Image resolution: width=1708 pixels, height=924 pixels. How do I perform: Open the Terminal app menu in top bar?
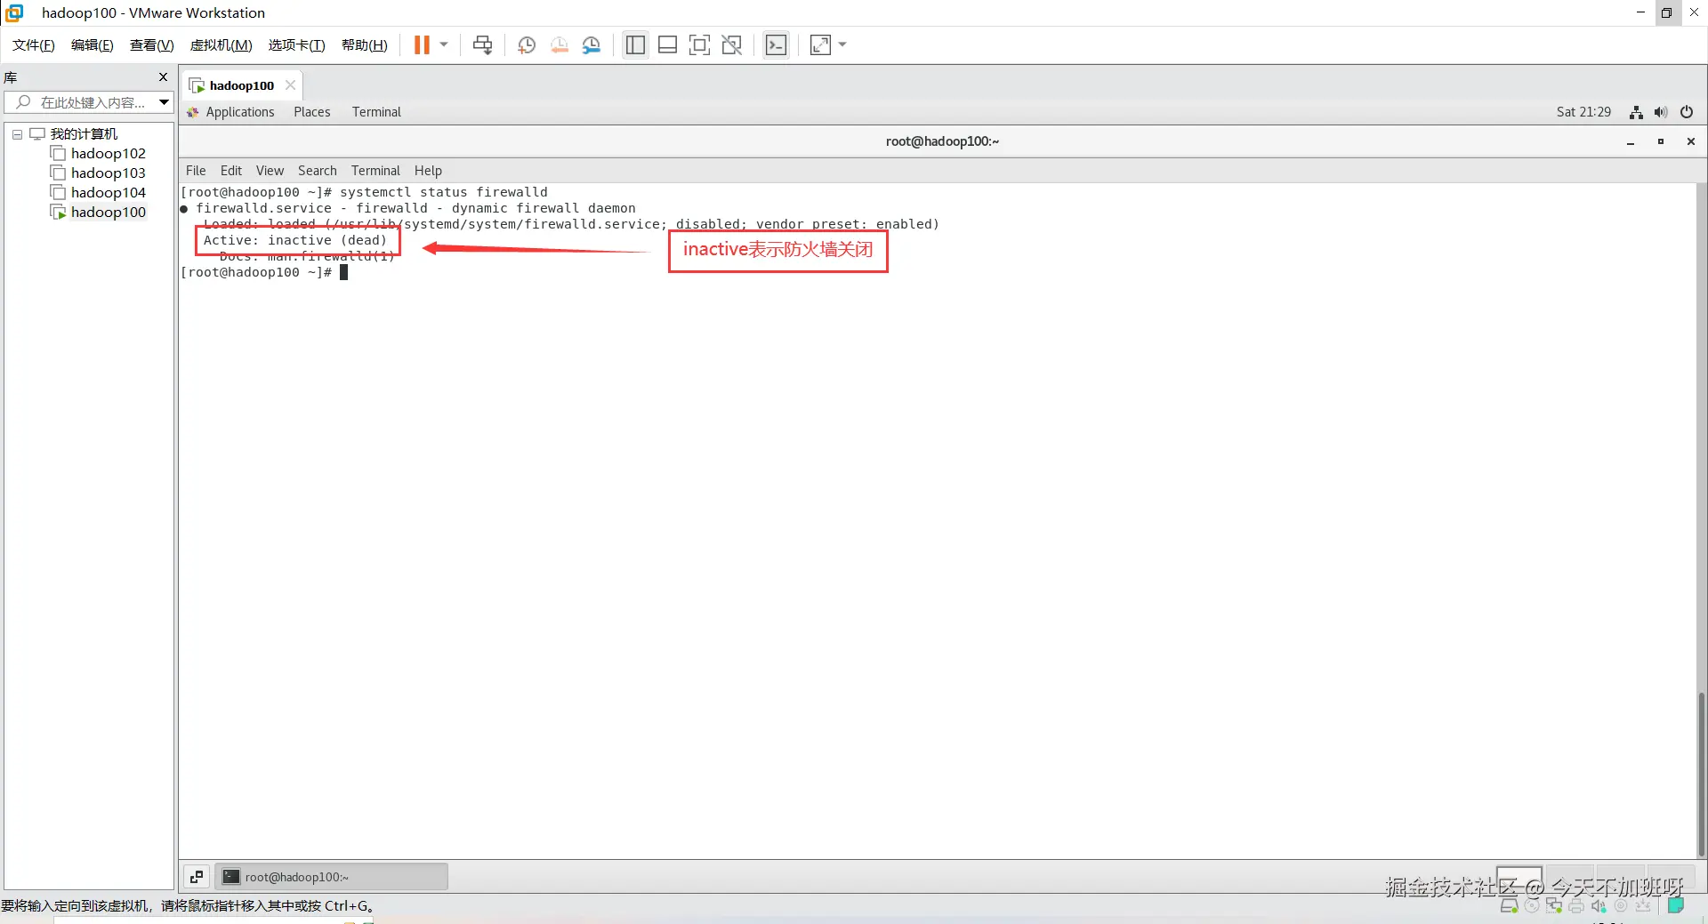point(376,112)
